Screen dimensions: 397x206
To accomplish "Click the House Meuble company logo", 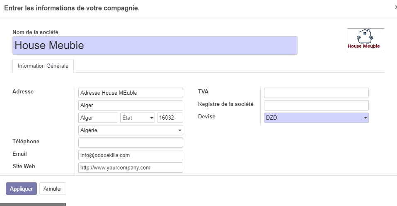I will [365, 39].
